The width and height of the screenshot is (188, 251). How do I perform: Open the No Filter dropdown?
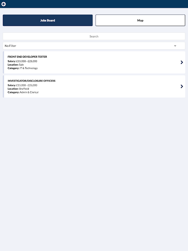point(94,46)
